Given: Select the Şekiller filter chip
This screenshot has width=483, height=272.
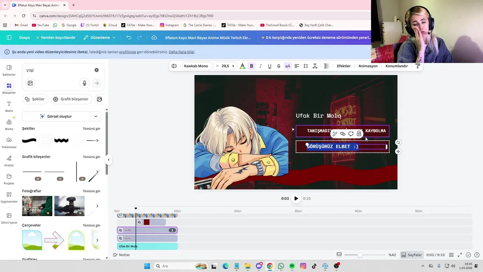Looking at the screenshot, I should tap(35, 99).
